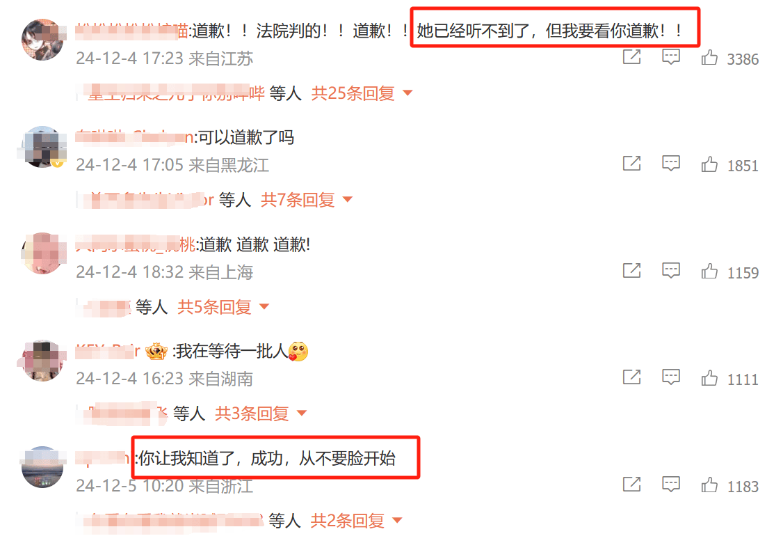Like the comment posted from 上海
Image resolution: width=783 pixels, height=543 pixels.
[x=709, y=271]
